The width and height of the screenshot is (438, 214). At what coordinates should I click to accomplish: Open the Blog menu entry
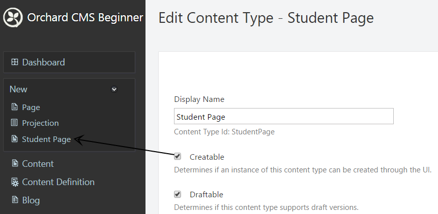(31, 200)
